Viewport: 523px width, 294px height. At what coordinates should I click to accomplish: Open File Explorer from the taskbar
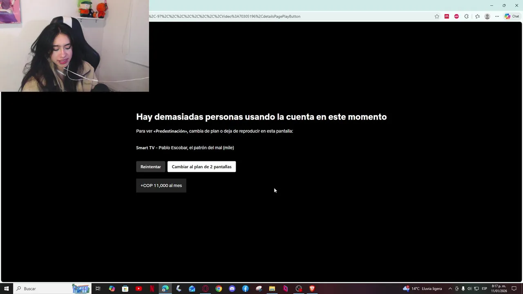[272, 289]
